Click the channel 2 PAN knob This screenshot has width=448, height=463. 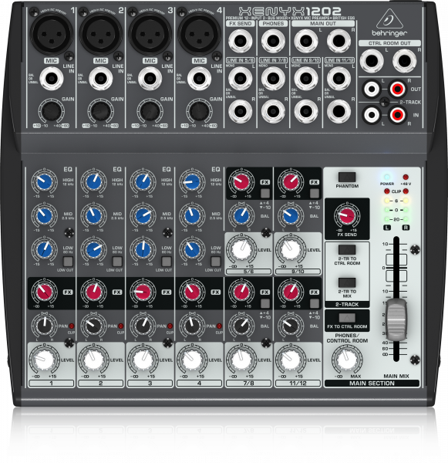[94, 326]
